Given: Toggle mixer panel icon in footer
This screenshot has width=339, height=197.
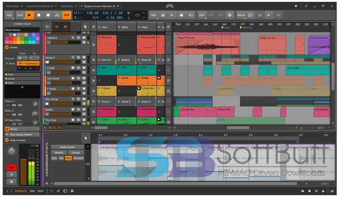Looking at the screenshot, I should coord(72,191).
